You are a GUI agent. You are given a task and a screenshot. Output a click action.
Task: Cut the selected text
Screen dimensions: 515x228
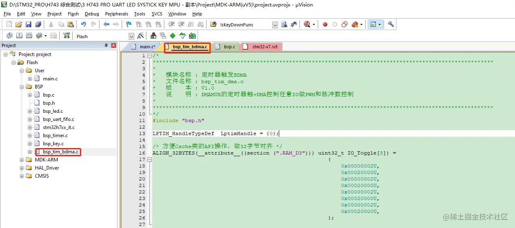coord(51,24)
